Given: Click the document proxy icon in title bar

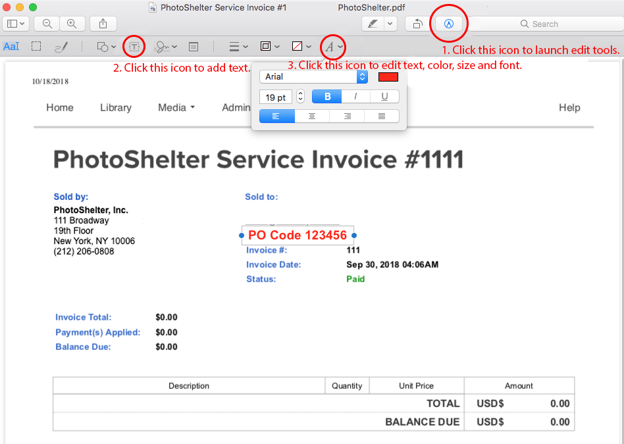Looking at the screenshot, I should pos(153,7).
